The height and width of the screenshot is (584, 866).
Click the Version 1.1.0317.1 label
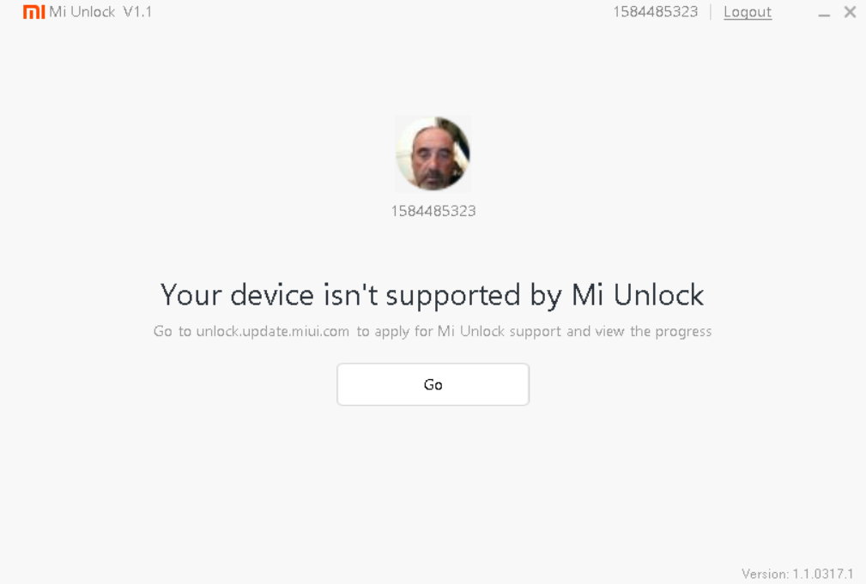[x=797, y=574]
